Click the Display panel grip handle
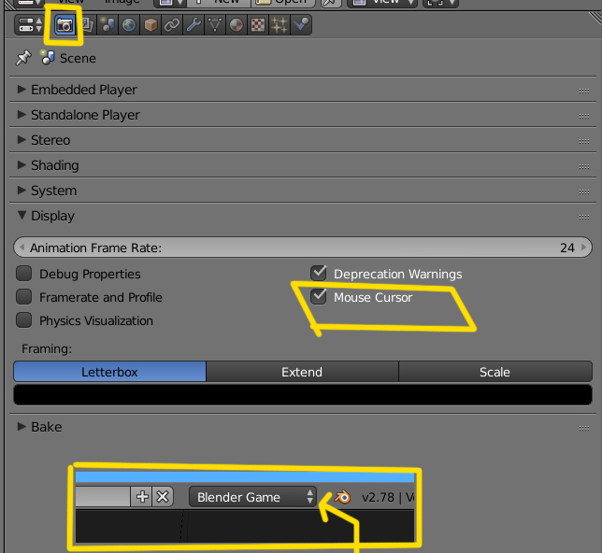This screenshot has height=553, width=602. (x=584, y=218)
